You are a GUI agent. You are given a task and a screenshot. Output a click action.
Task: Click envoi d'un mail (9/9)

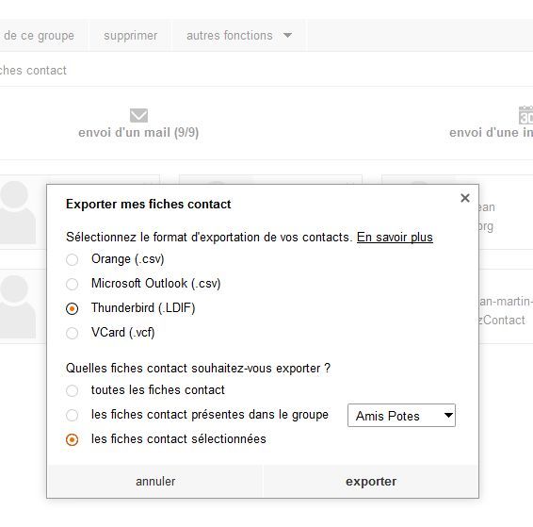(x=138, y=132)
